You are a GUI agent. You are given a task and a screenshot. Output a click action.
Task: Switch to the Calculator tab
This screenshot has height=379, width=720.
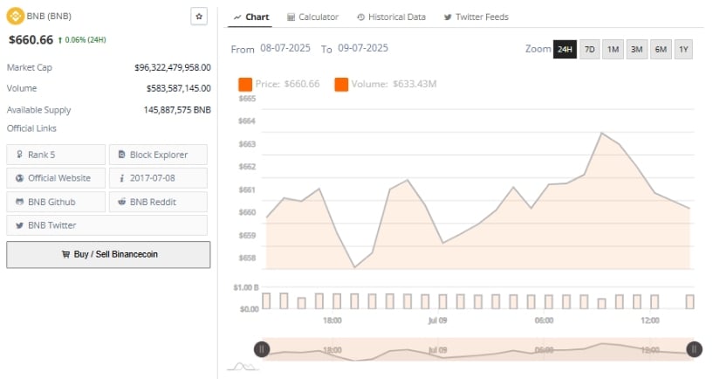312,17
